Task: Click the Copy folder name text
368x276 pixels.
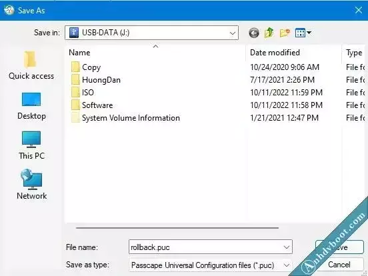Action: coord(91,67)
